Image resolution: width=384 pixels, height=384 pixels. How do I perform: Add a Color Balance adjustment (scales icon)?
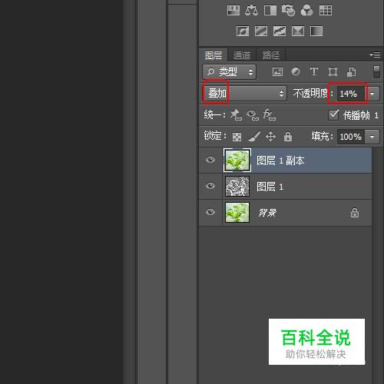(x=251, y=11)
